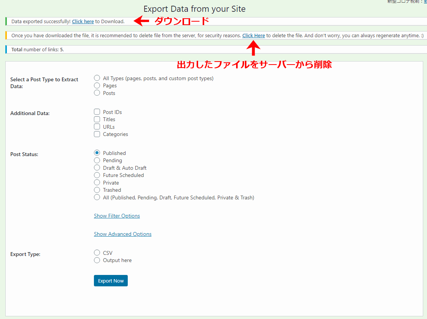Select Posts post type radio

click(x=97, y=93)
